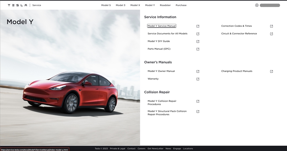Viewport: 287px width, 151px height.
Task: Click Get NewsLetter in footer
Action: point(155,148)
